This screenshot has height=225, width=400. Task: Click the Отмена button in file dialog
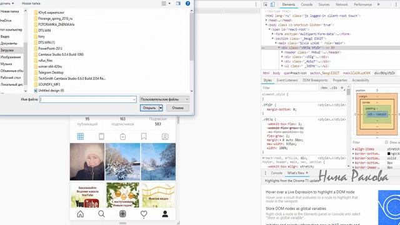coord(177,108)
